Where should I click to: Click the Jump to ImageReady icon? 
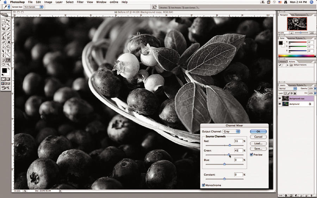tap(6, 88)
